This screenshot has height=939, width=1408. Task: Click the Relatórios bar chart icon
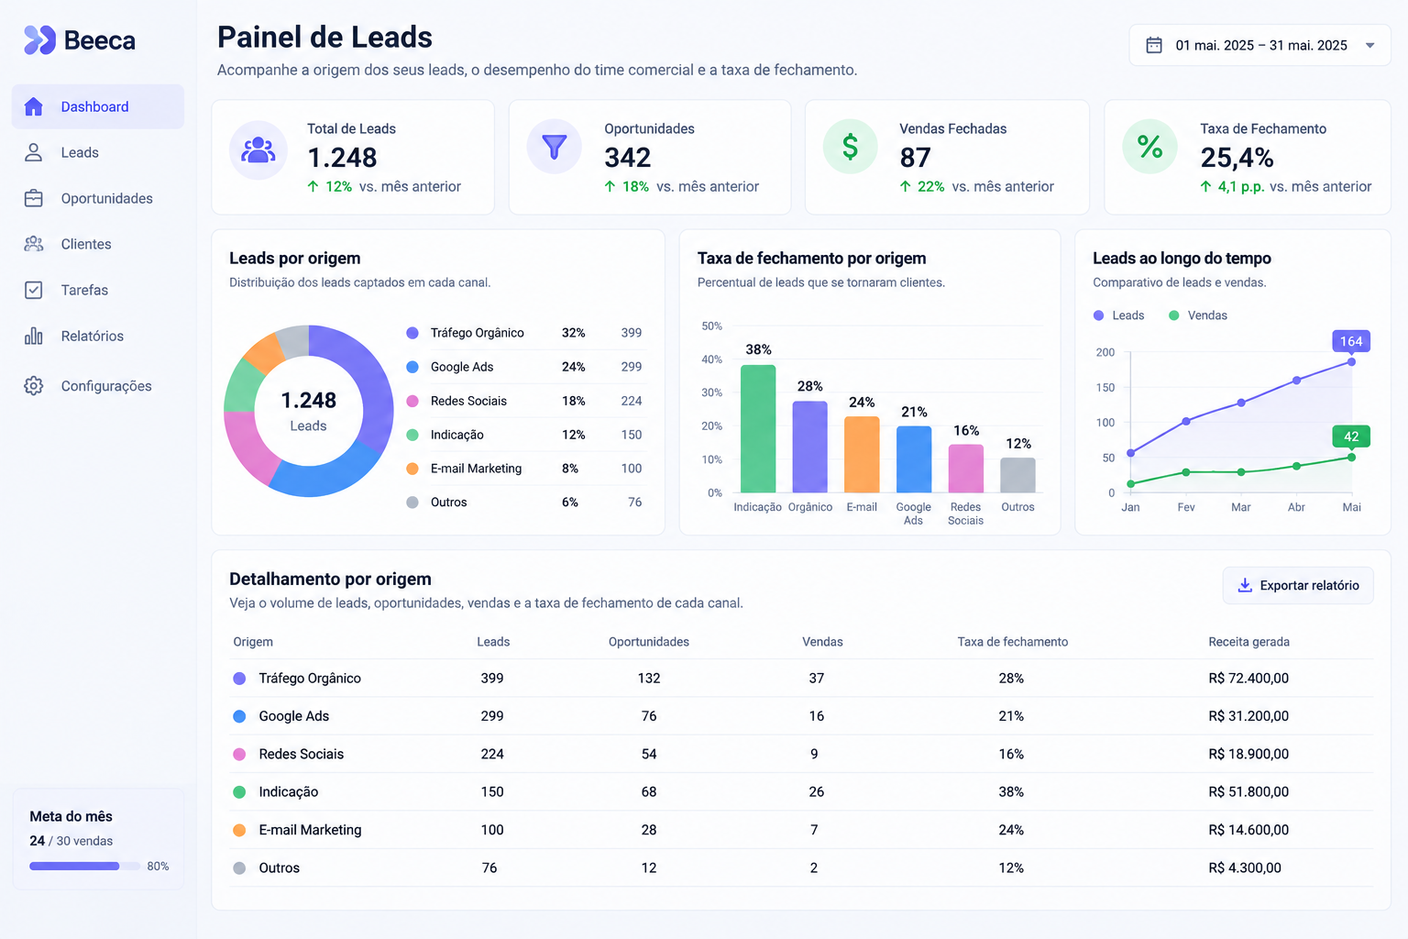tap(34, 336)
